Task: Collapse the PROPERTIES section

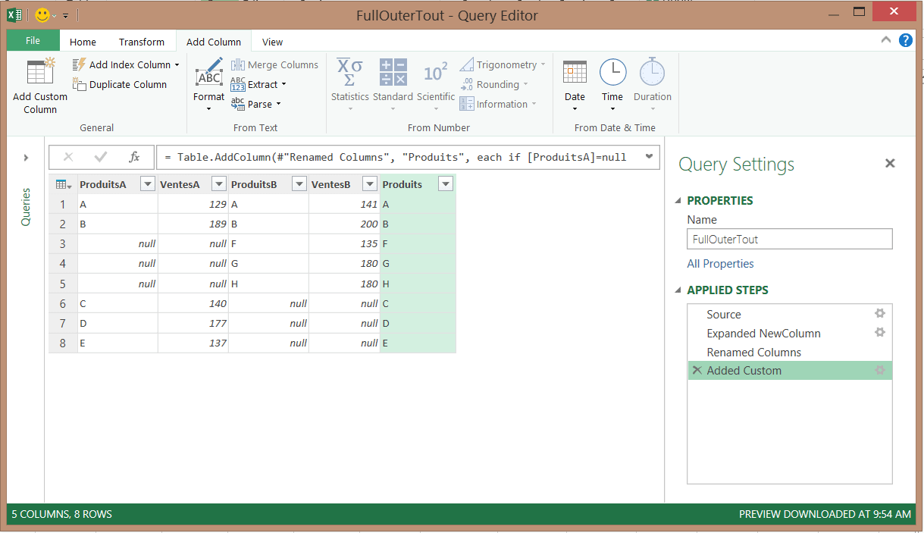Action: 678,201
